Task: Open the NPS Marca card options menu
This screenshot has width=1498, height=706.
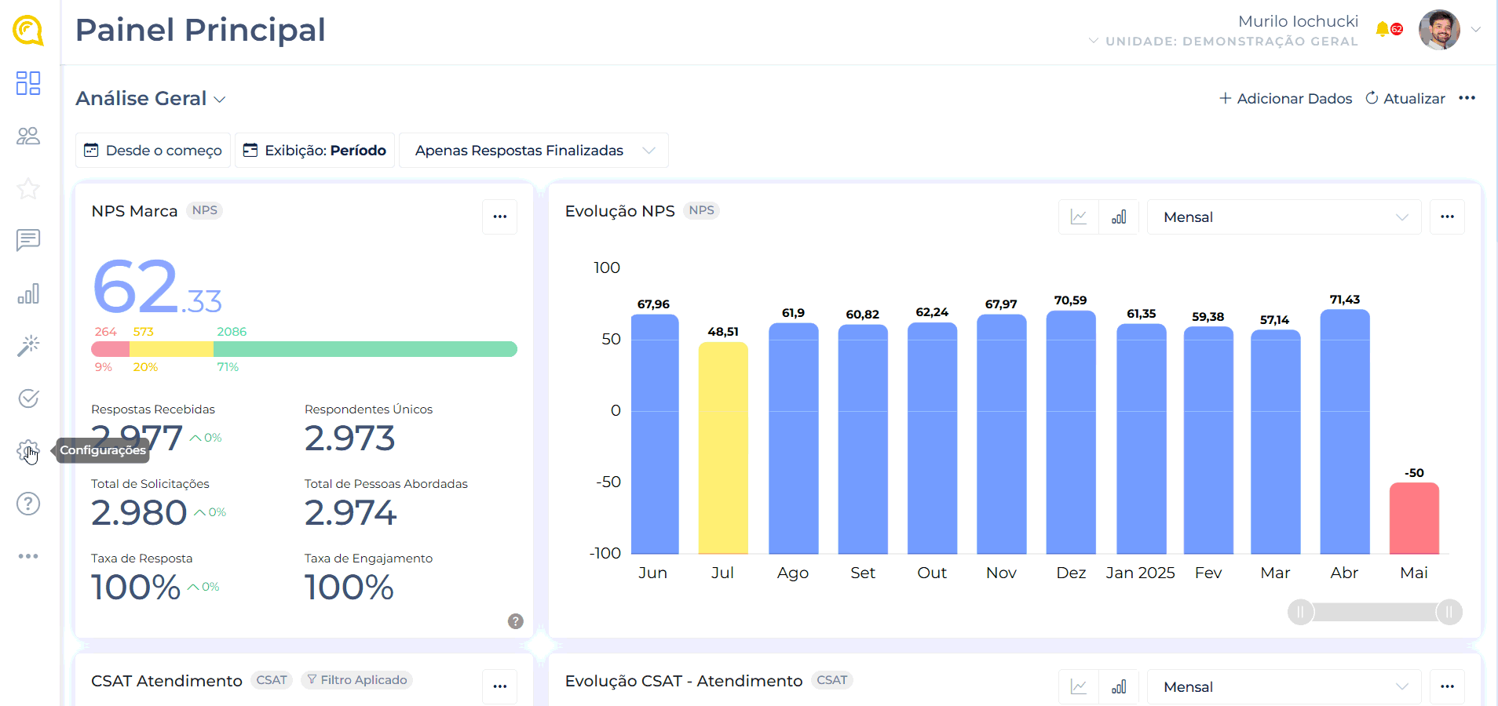Action: [500, 217]
